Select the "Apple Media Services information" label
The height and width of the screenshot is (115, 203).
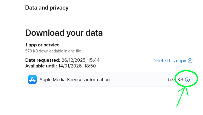coord(74,80)
